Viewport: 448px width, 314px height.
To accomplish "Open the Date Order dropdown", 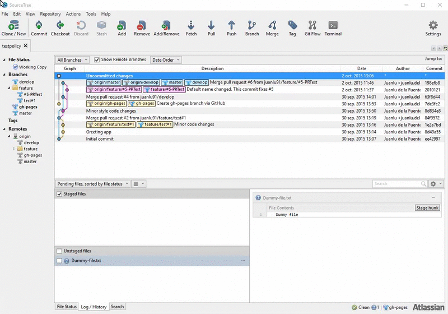I will 166,60.
